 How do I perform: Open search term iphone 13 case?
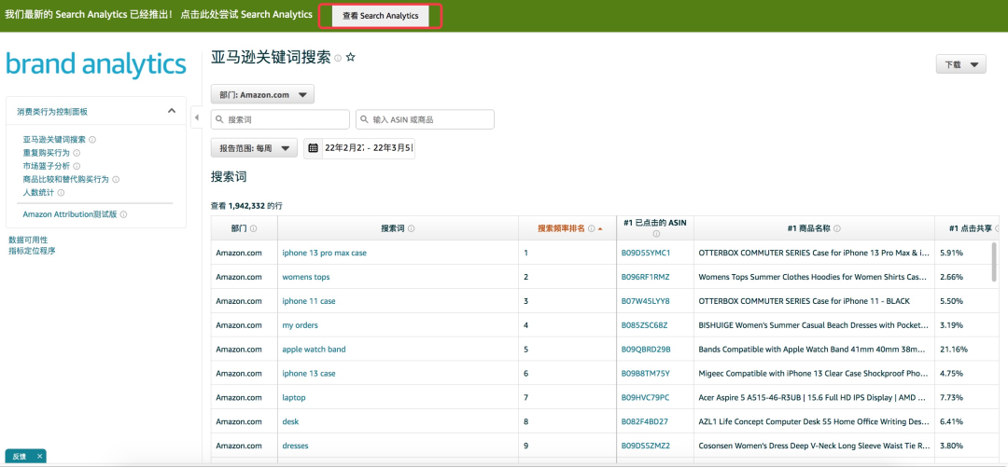pos(309,373)
